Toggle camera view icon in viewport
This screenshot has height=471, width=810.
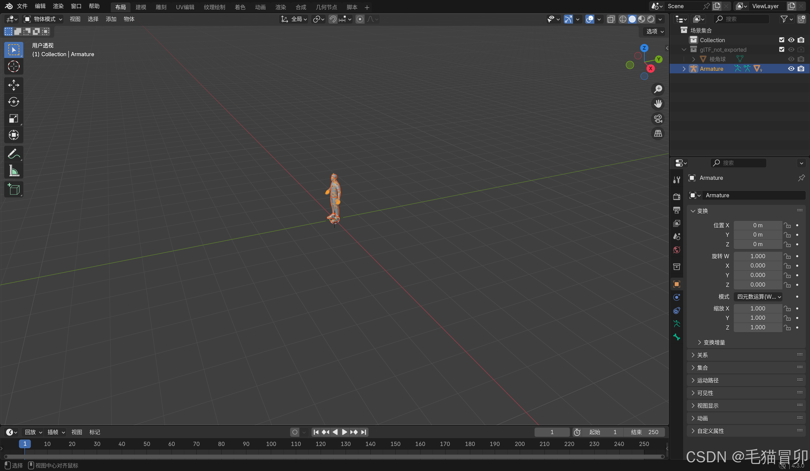tap(658, 119)
